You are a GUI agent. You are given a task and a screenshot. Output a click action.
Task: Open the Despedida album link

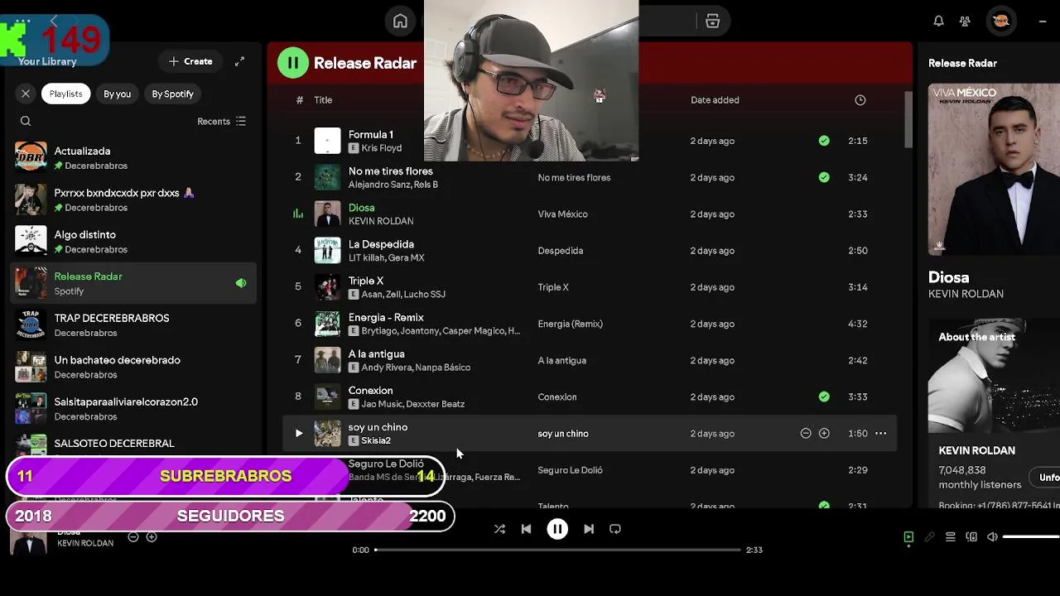click(x=560, y=250)
